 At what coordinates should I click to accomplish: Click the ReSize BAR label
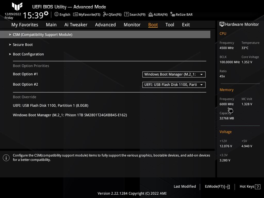click(184, 14)
